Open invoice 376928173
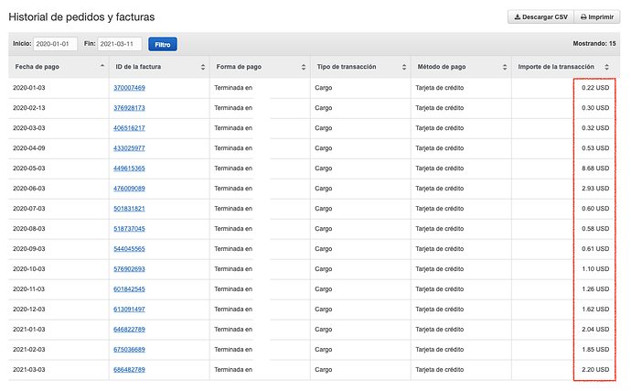This screenshot has width=631, height=391. (129, 108)
